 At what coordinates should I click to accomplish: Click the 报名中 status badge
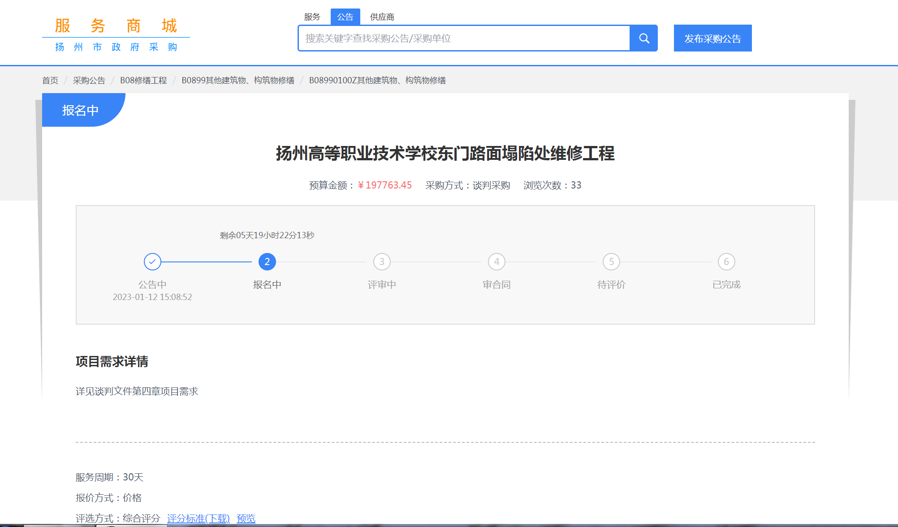81,110
